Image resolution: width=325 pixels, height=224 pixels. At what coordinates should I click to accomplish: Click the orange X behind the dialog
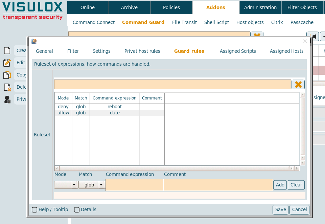pos(257,35)
